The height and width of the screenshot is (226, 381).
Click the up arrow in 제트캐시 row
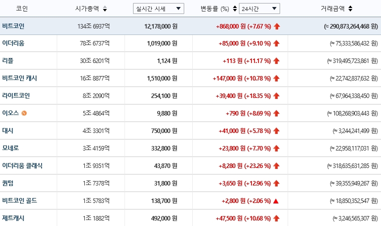point(276,218)
